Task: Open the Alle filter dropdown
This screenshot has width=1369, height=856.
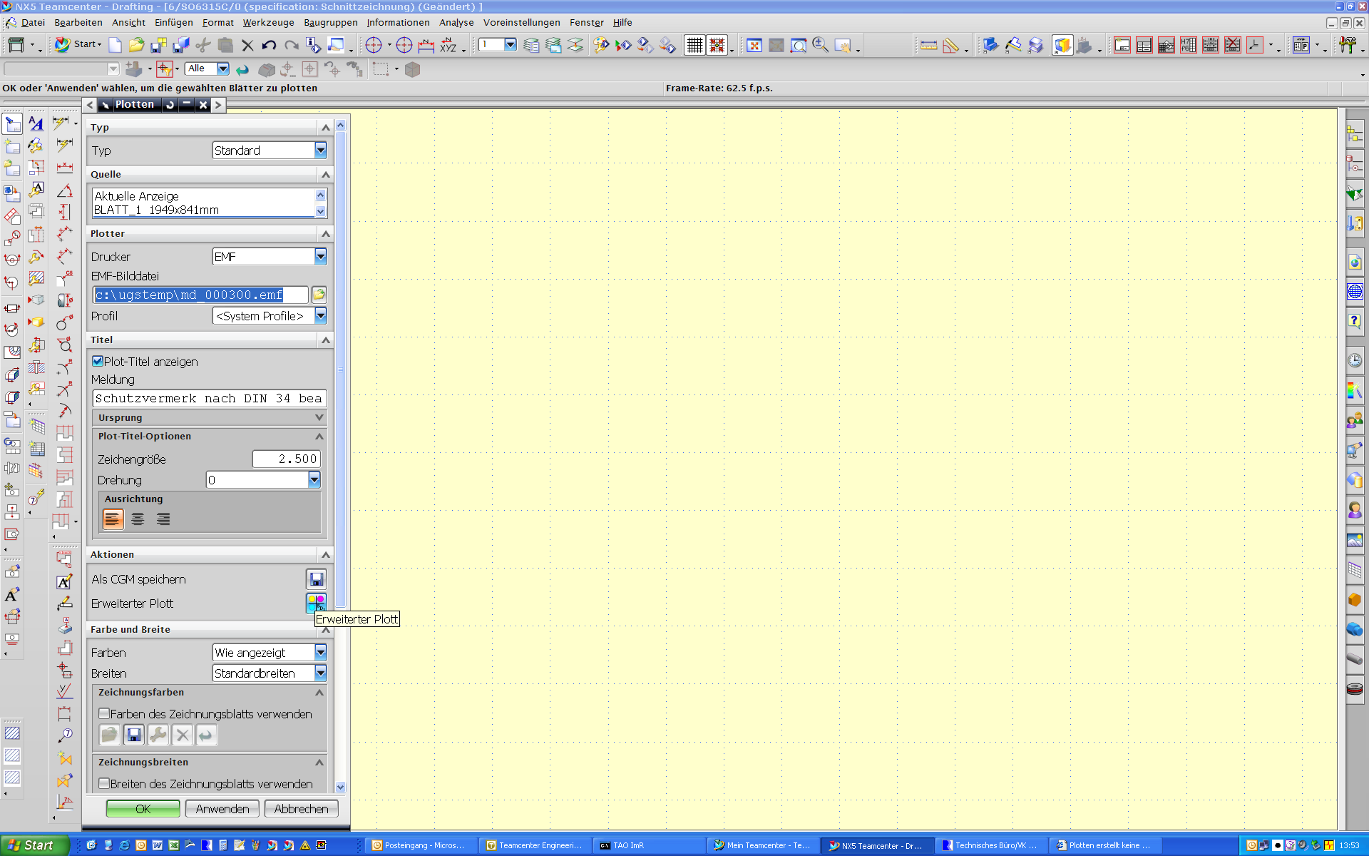Action: [222, 68]
